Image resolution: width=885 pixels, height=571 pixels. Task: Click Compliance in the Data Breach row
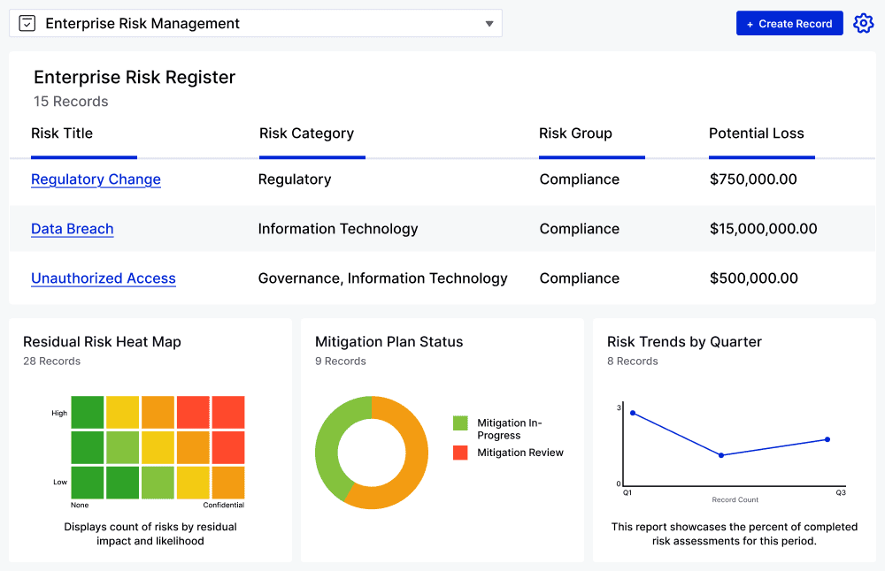pos(580,229)
